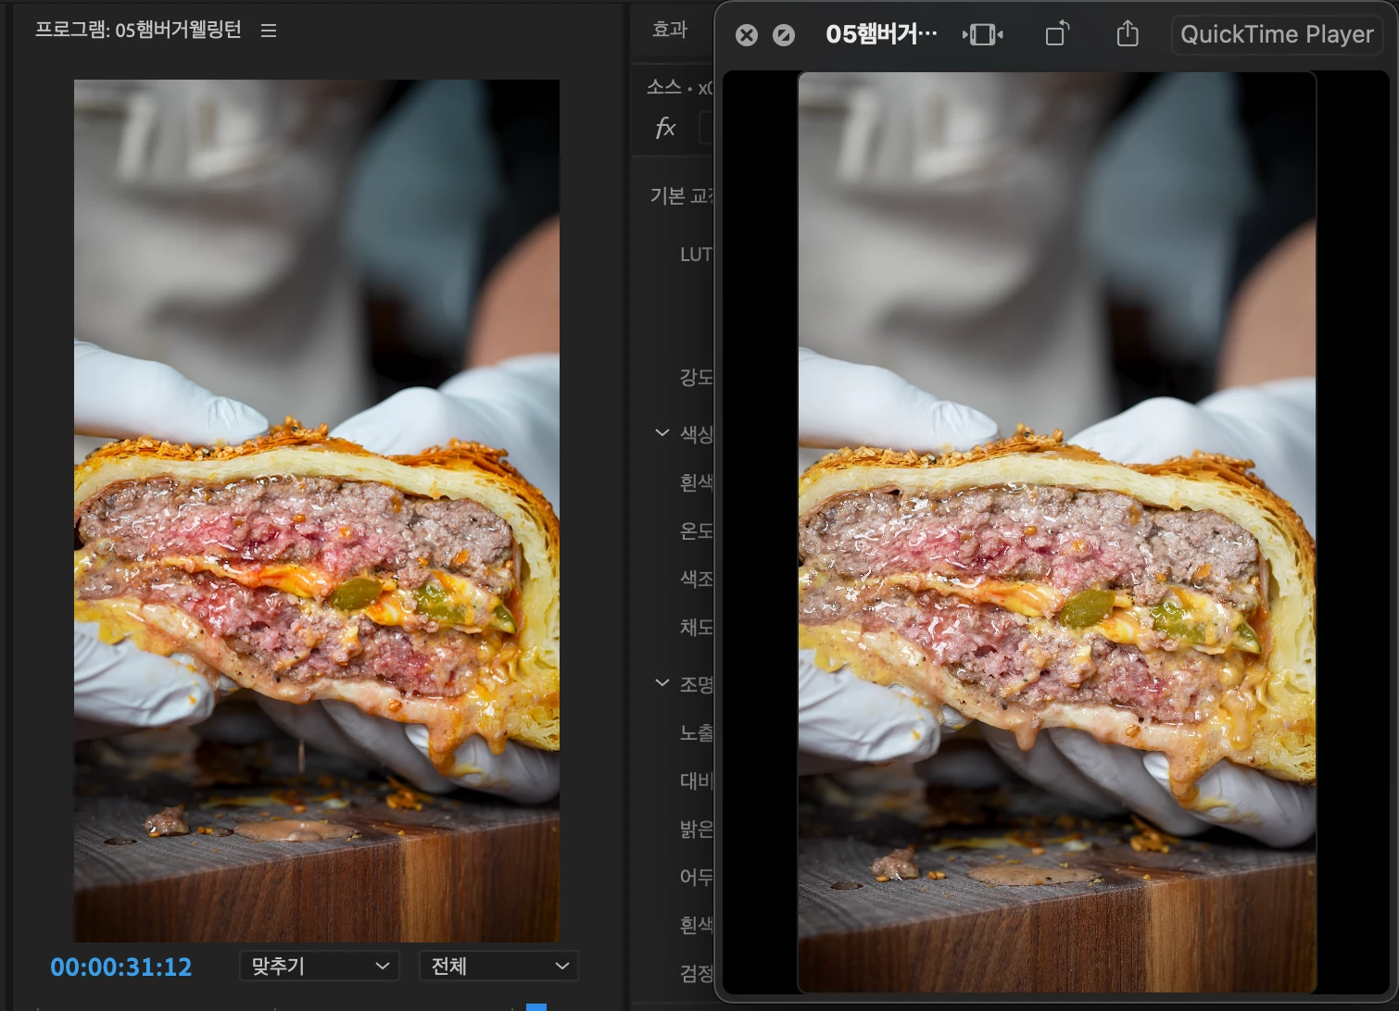Click the 노출 parameter label

tap(696, 732)
